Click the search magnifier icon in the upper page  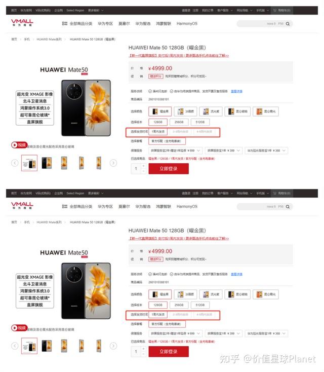[288, 24]
